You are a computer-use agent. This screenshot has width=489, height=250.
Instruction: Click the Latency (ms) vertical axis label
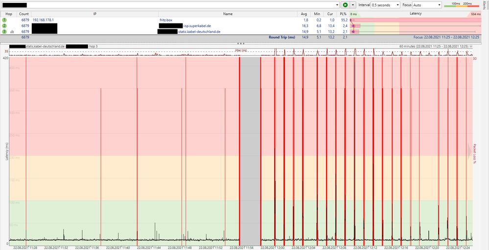[x=6, y=151]
